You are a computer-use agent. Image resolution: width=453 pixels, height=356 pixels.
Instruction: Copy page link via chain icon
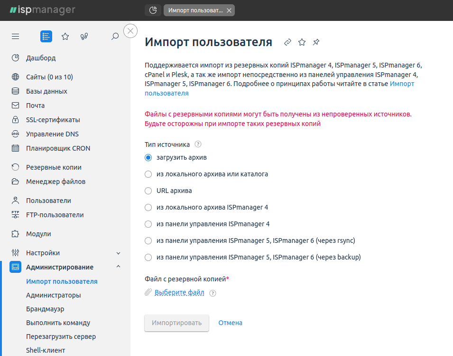tap(287, 42)
